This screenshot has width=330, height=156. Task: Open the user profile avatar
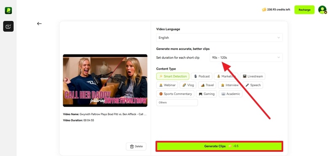point(322,10)
